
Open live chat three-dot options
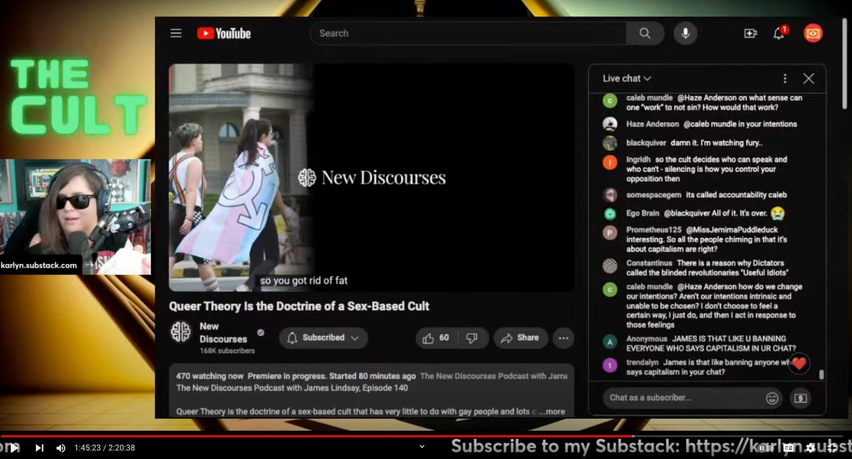pyautogui.click(x=785, y=78)
